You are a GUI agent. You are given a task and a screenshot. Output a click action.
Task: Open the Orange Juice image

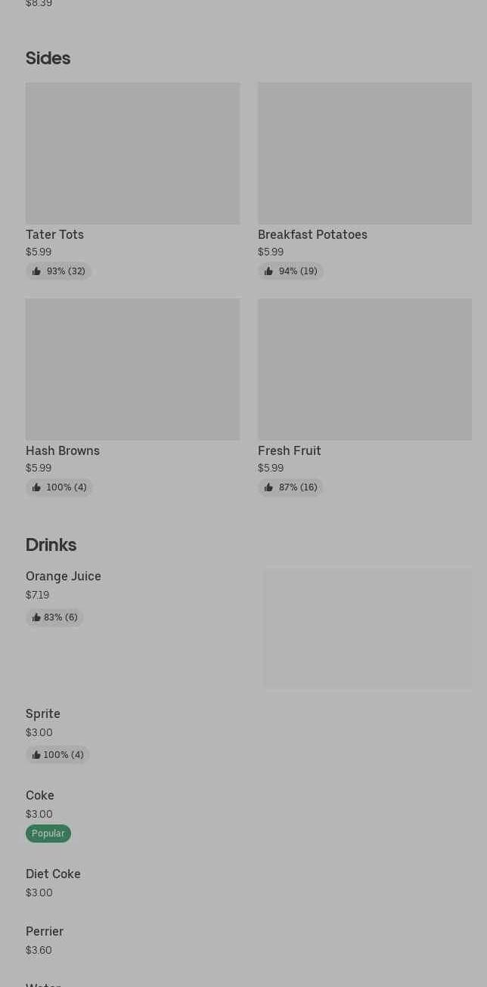(x=368, y=629)
